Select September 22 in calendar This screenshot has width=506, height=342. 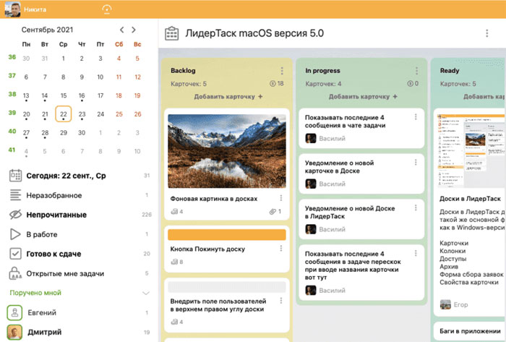[x=64, y=114]
